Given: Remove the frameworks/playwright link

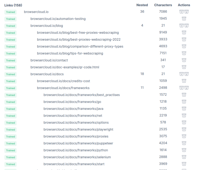Looking at the screenshot, I should [184, 129].
